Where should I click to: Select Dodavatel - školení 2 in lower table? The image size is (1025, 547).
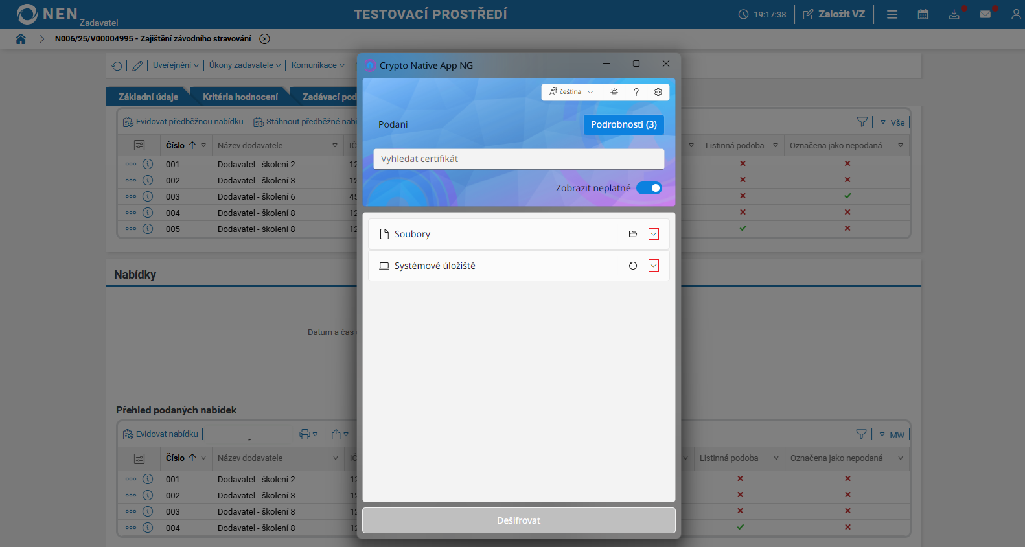[x=257, y=479]
